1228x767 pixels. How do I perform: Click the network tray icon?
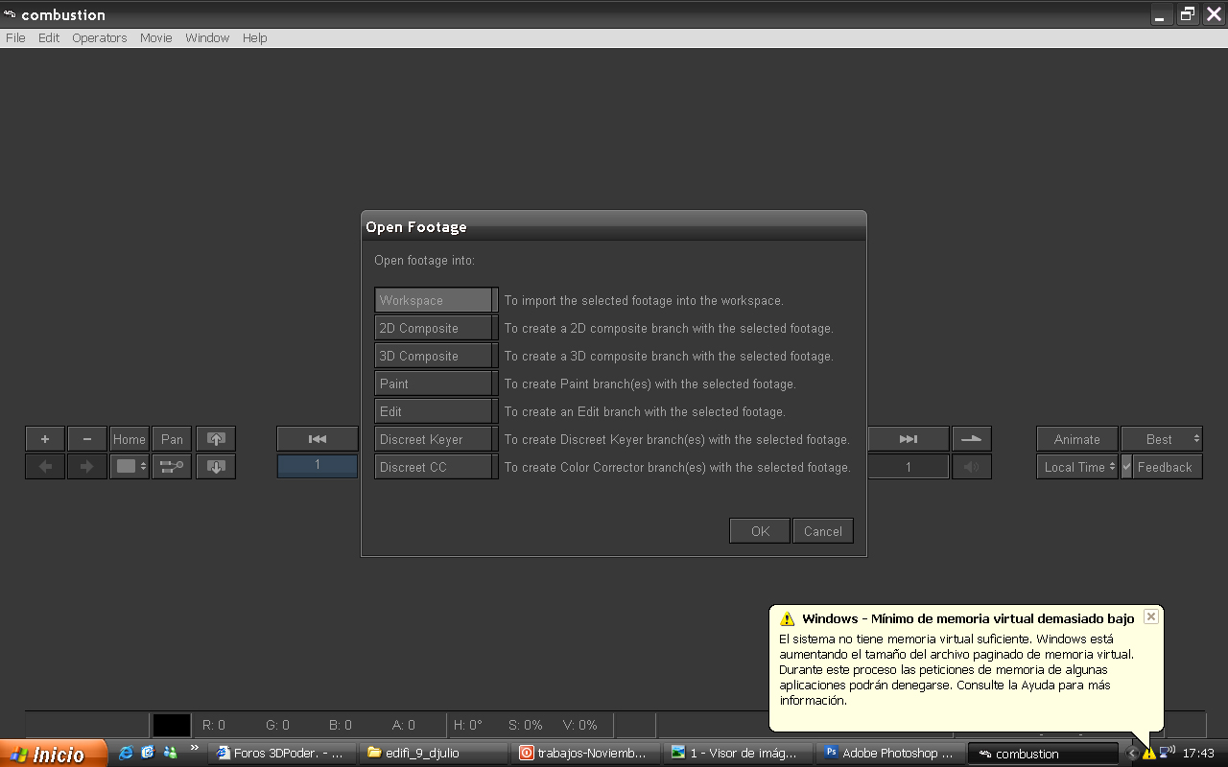pyautogui.click(x=1167, y=753)
